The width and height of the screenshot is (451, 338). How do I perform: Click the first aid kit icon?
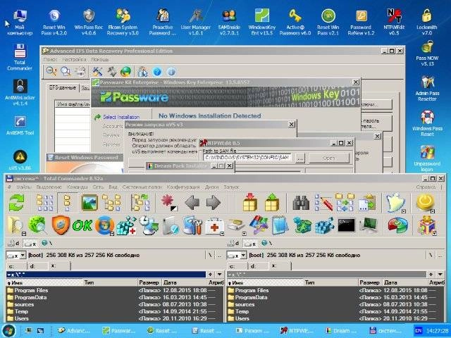tap(214, 226)
